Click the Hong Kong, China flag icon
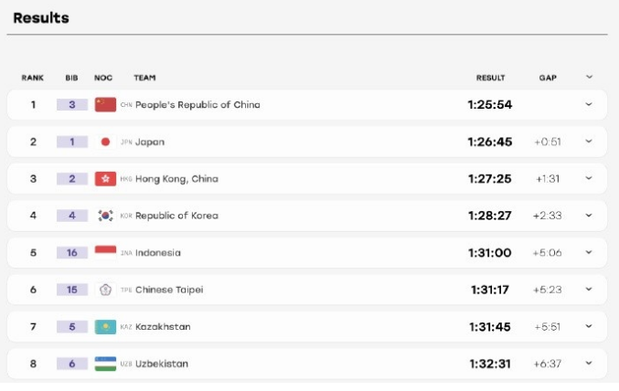619x391 pixels. [x=105, y=179]
